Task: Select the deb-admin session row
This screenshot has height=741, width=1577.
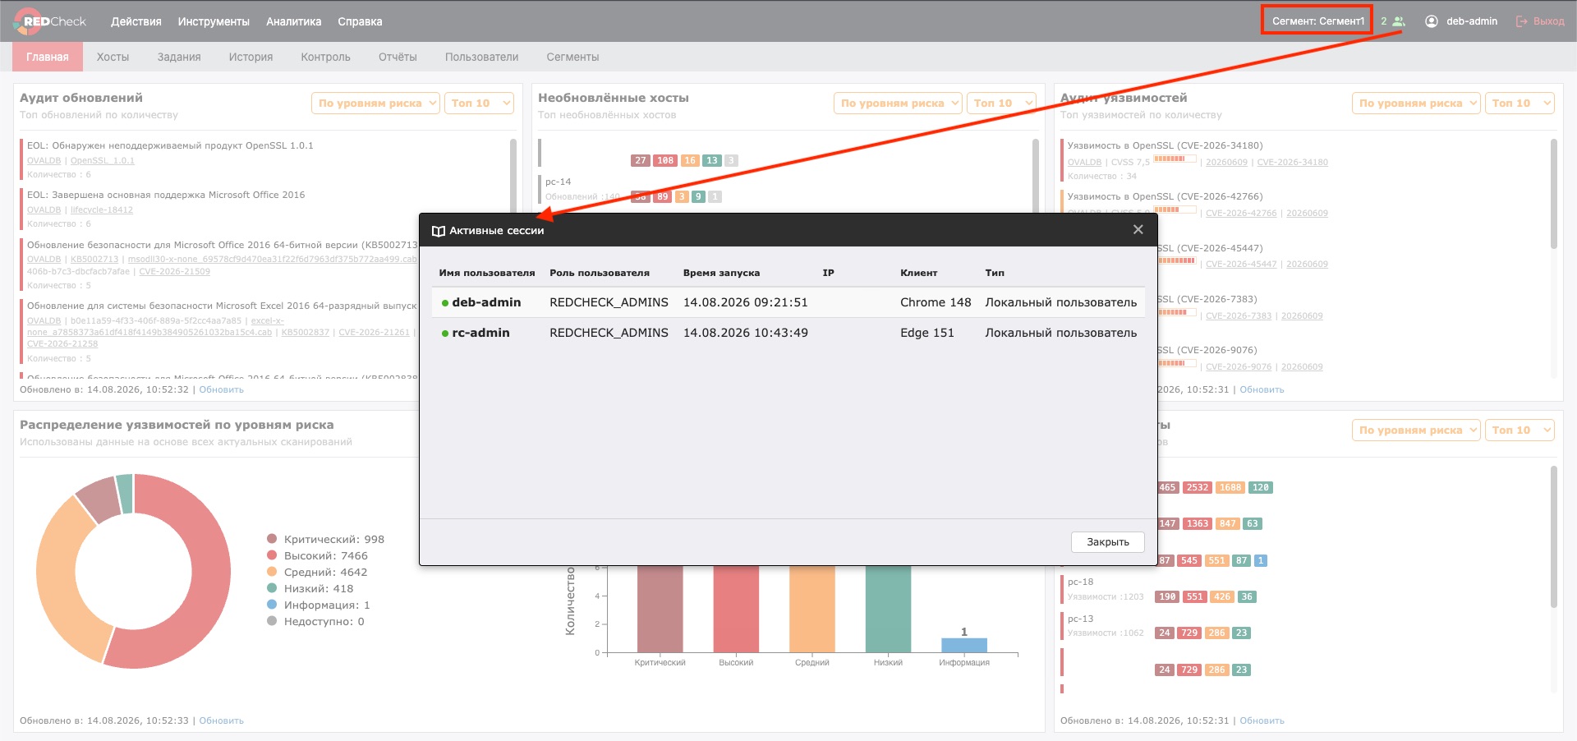Action: 788,302
